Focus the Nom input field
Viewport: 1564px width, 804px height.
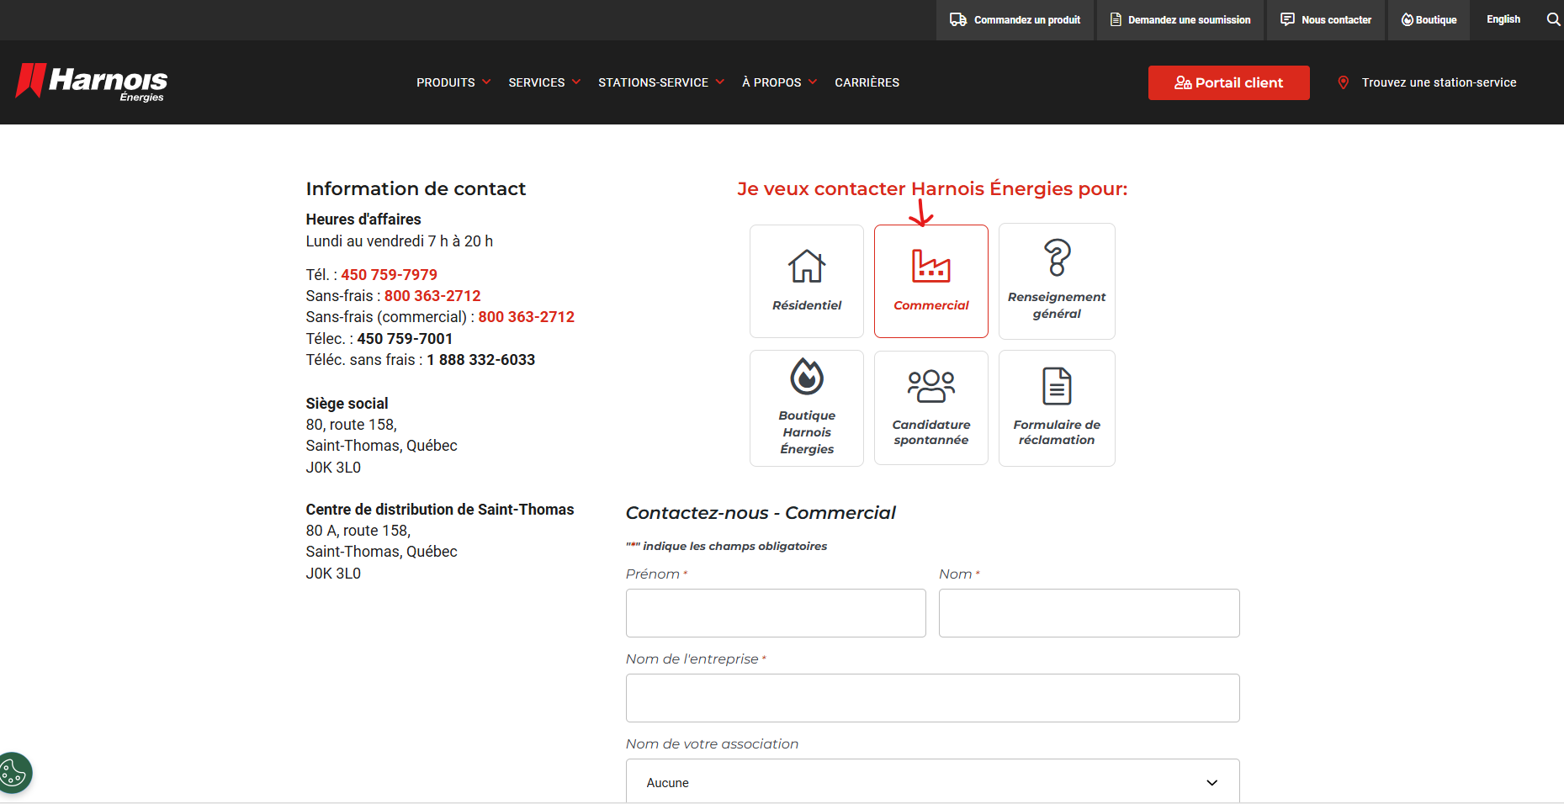pyautogui.click(x=1089, y=613)
